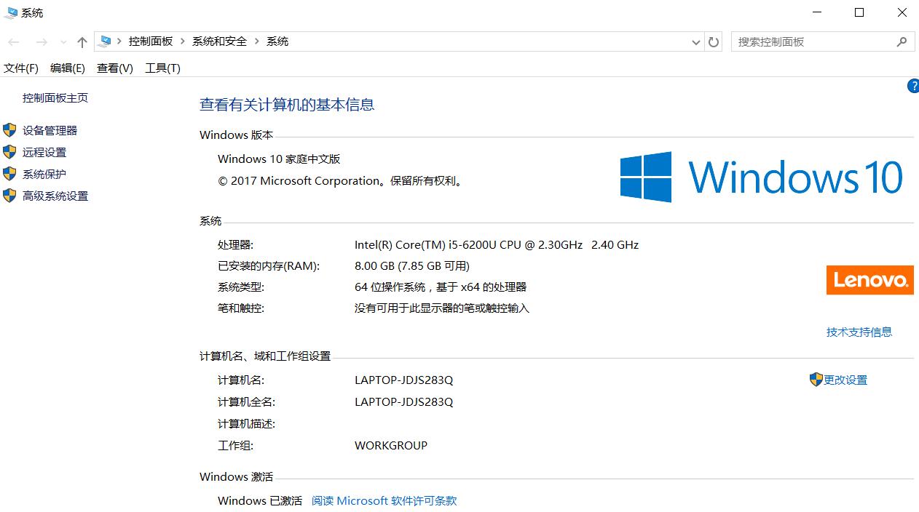Open 阅读 Microsoft 软件许可条款 link
The height and width of the screenshot is (512, 919).
384,500
